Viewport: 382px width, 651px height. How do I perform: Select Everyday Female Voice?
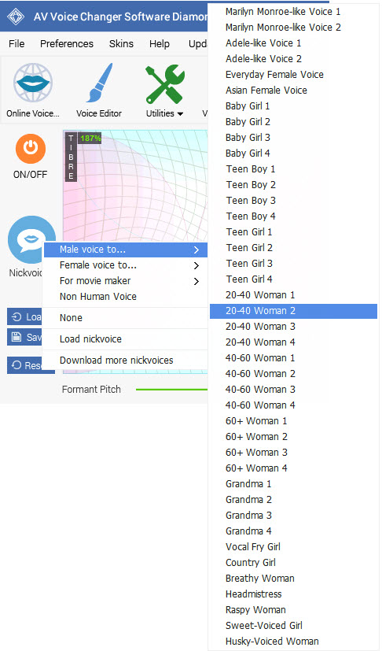click(x=293, y=75)
